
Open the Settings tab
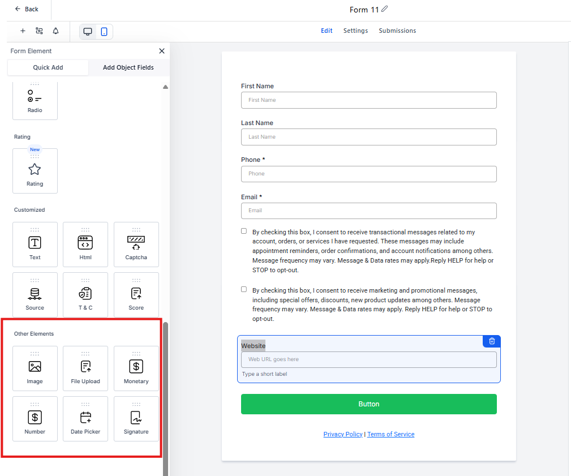click(355, 31)
